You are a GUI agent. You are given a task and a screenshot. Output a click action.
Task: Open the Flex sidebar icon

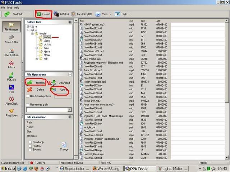[11, 89]
